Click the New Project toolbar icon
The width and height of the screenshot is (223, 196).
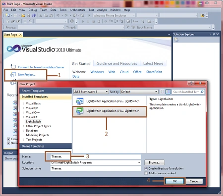pos(7,15)
